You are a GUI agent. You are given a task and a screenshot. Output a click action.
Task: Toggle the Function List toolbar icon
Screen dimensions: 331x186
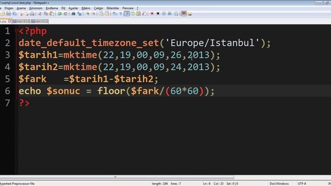[x=144, y=14]
